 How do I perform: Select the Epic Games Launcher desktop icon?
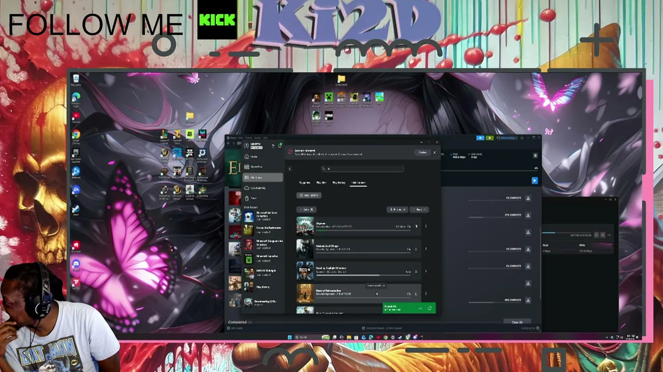tap(76, 155)
